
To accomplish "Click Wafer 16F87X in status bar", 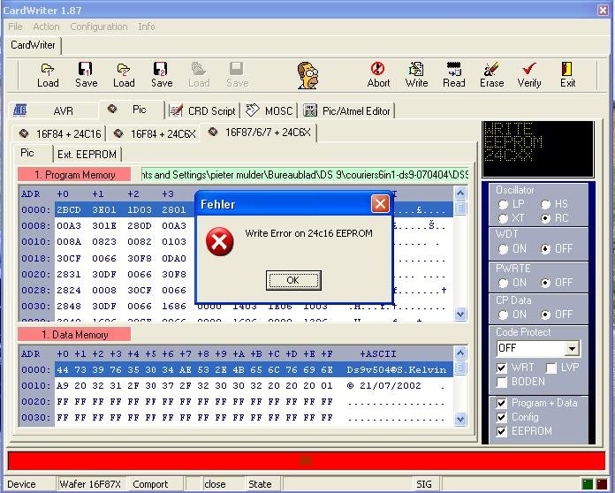I will pos(90,484).
